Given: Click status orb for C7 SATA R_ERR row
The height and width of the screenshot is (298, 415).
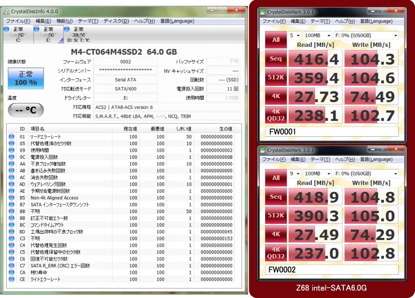Looking at the screenshot, I should point(11,266).
